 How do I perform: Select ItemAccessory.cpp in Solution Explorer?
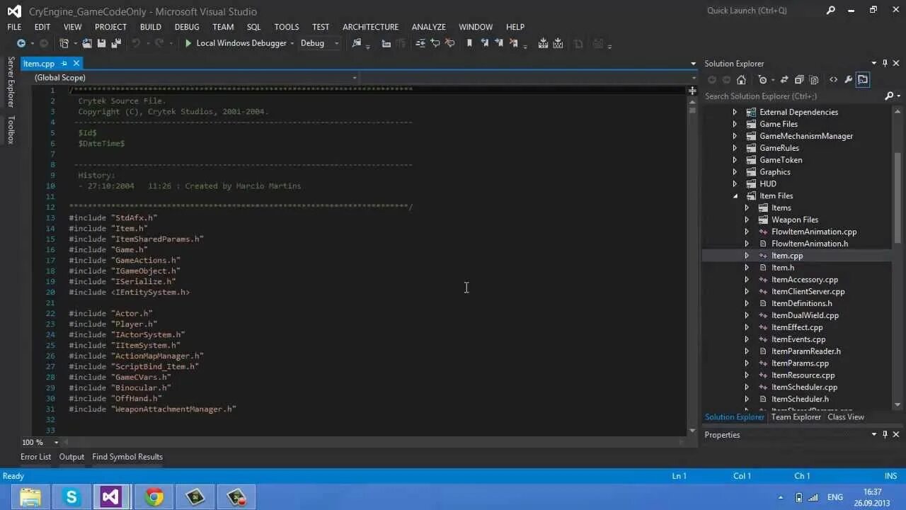pyautogui.click(x=805, y=280)
